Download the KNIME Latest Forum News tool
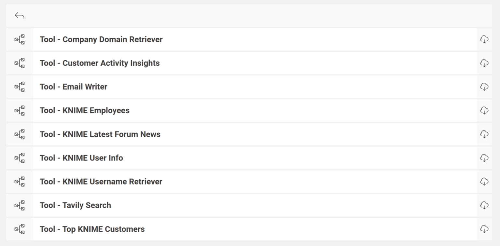Image resolution: width=500 pixels, height=246 pixels. tap(484, 134)
